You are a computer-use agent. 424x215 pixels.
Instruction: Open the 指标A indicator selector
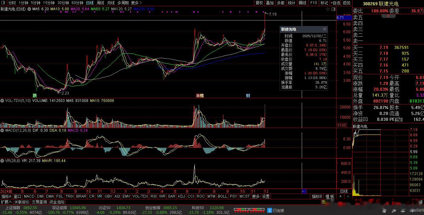coord(6,196)
